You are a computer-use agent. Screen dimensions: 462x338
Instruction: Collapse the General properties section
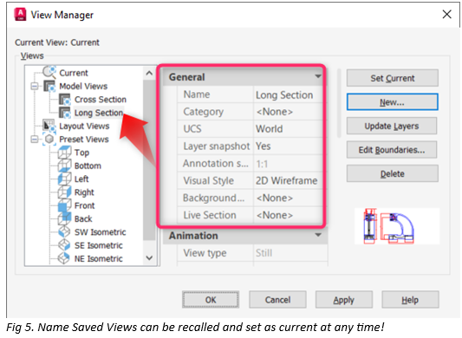click(x=318, y=76)
